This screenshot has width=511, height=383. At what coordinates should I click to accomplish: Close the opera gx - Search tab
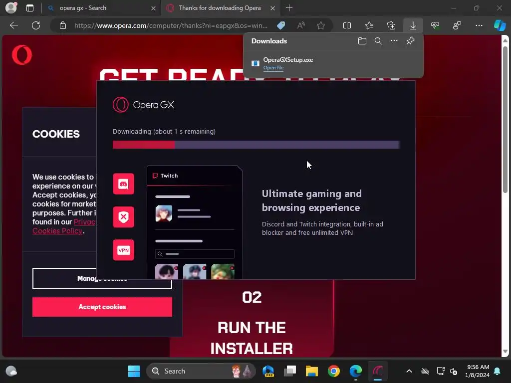tap(154, 8)
